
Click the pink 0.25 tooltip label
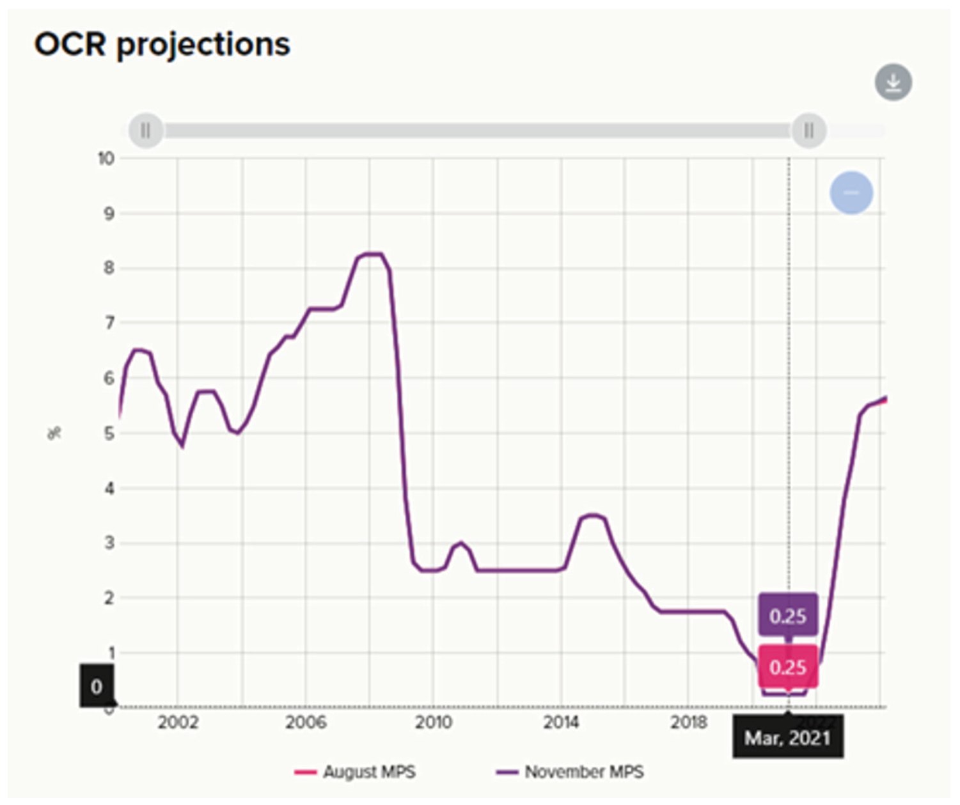788,667
